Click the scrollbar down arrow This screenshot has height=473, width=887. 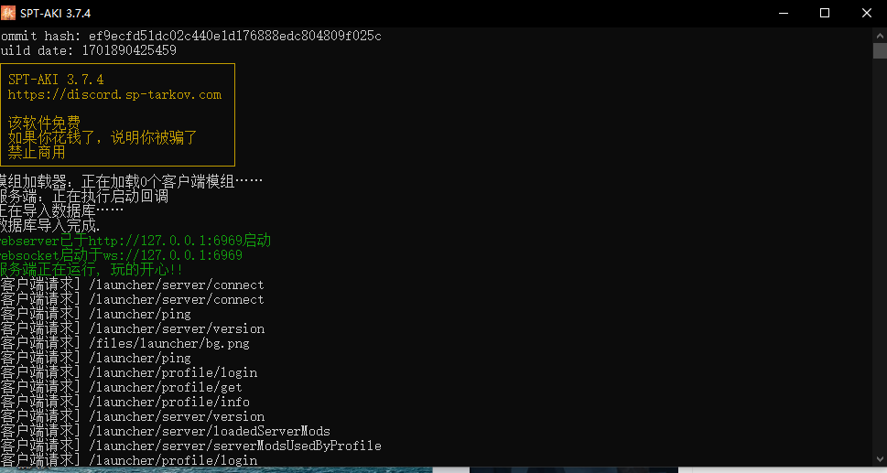(879, 459)
